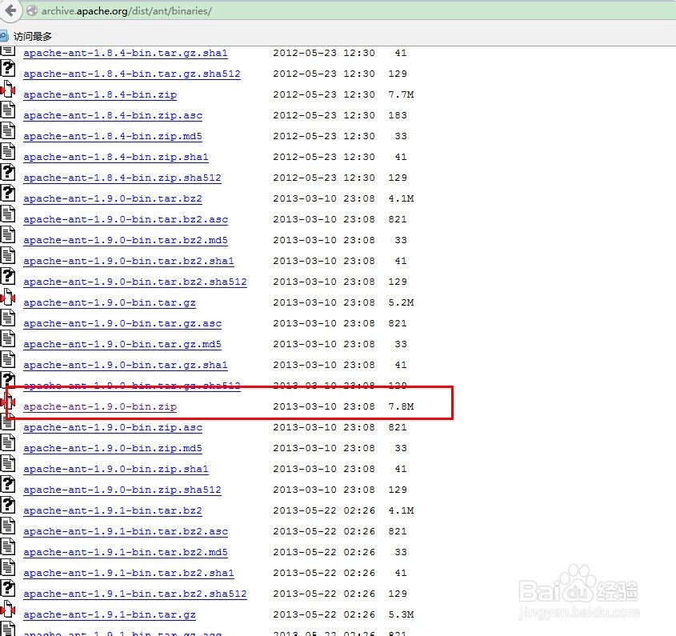Image resolution: width=676 pixels, height=636 pixels.
Task: Download apache-ant-1.9.0-bin.tar.gz link
Action: [110, 302]
